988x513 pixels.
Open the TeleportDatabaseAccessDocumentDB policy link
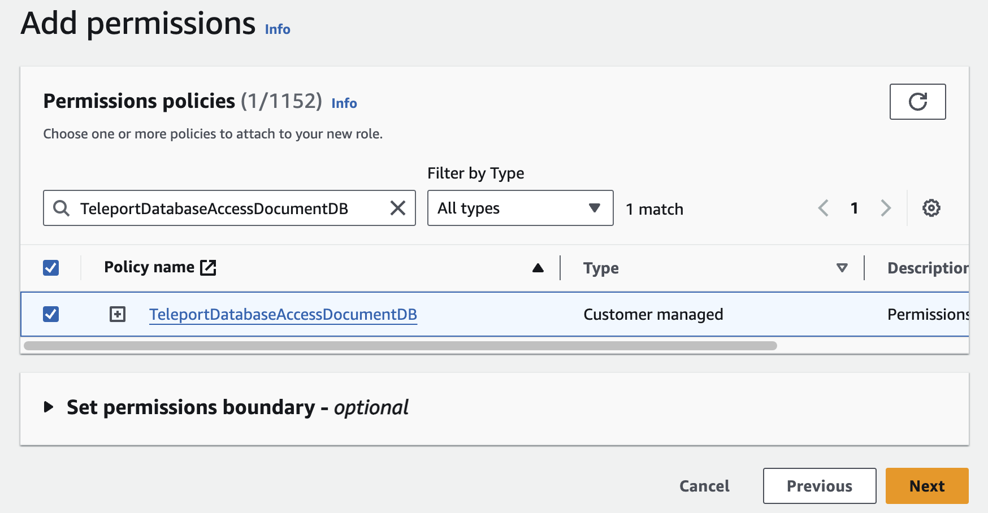point(283,314)
